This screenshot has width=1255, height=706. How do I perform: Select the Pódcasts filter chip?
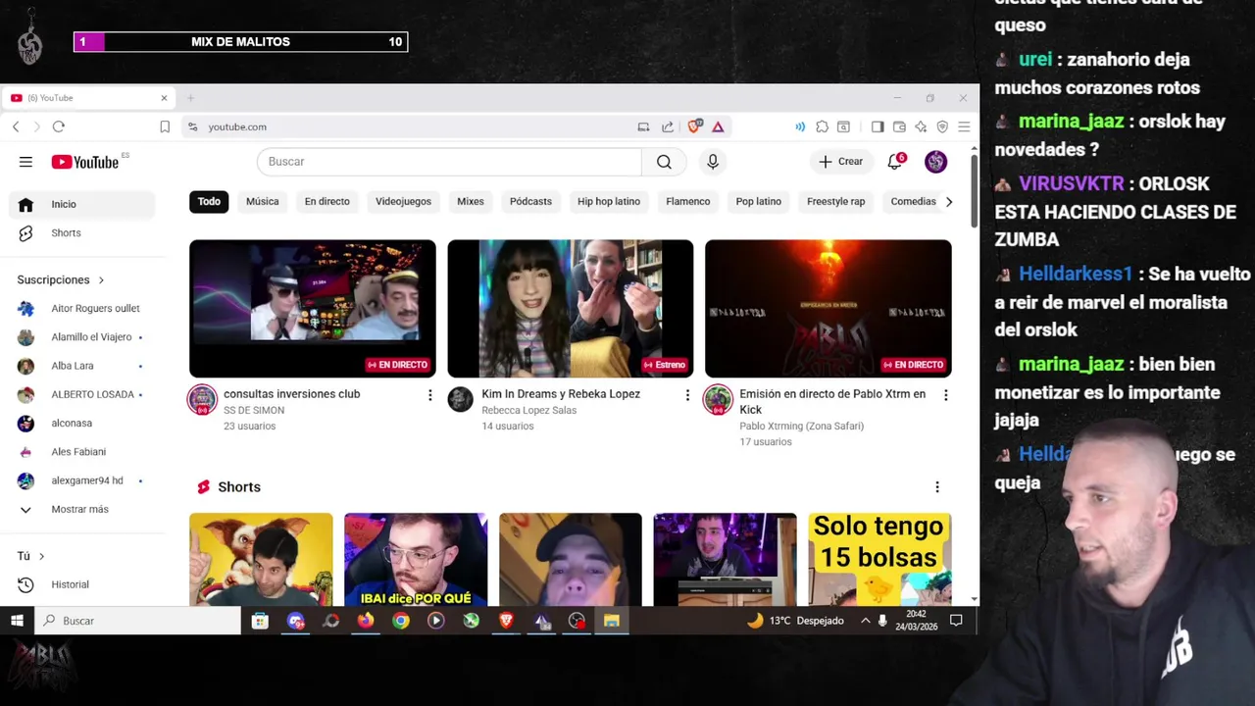[x=530, y=201]
